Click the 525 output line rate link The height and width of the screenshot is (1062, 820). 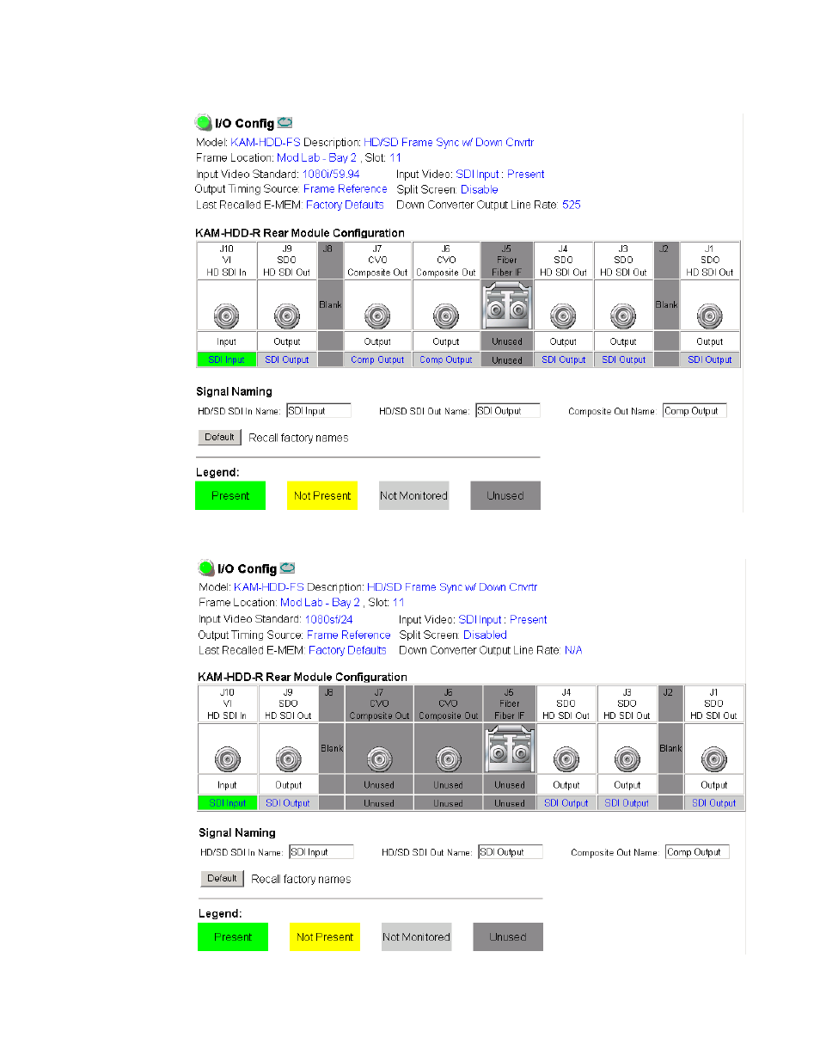(572, 206)
